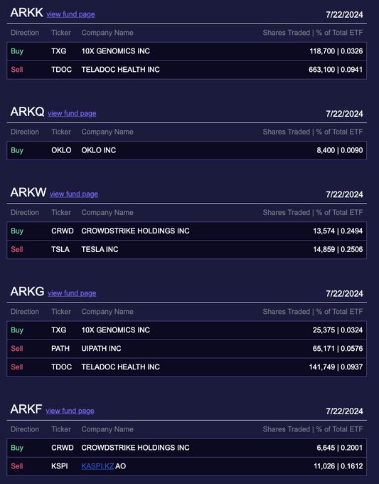Select the ARKF CRWD Crowdstrike buy row
This screenshot has height=484, width=379.
coord(186,448)
